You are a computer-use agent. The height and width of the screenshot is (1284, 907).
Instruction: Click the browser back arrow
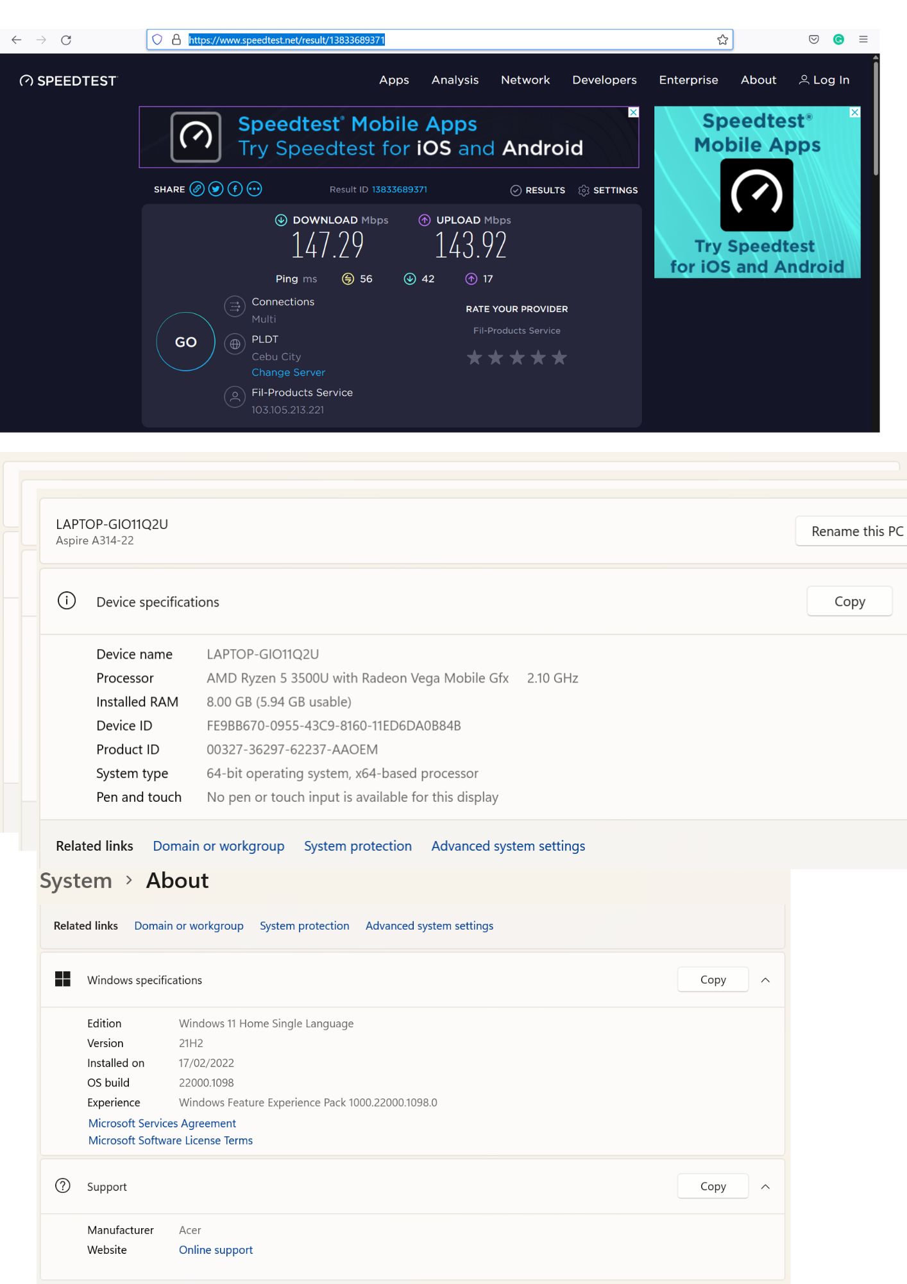click(17, 40)
